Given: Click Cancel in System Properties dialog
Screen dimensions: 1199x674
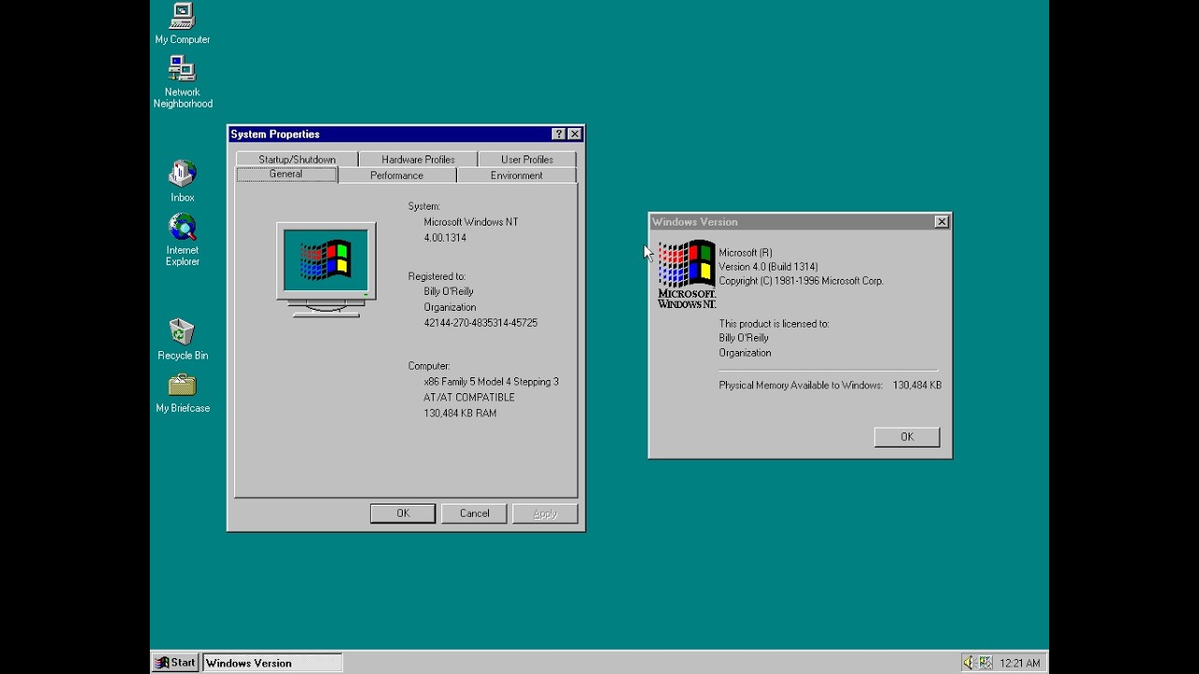Looking at the screenshot, I should [474, 513].
